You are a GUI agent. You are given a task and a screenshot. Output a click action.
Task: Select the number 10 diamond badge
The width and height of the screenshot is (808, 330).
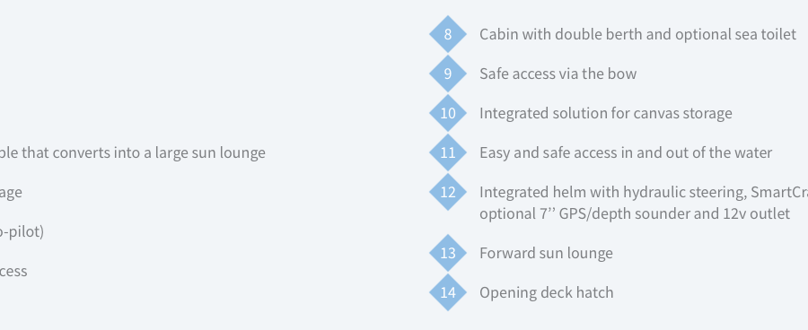click(x=448, y=113)
